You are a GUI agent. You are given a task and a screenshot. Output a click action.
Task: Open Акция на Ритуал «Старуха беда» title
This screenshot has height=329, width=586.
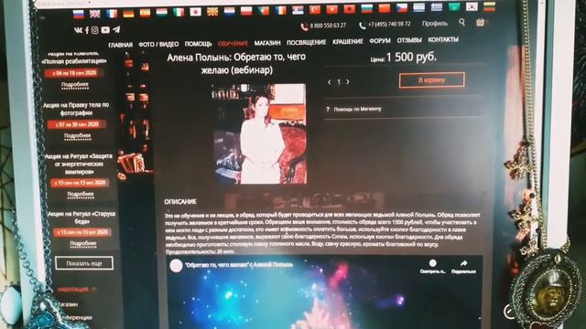point(81,218)
